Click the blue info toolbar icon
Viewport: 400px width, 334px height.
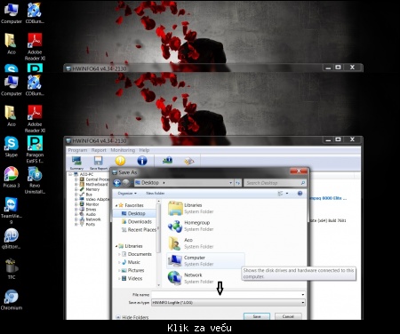click(x=142, y=161)
